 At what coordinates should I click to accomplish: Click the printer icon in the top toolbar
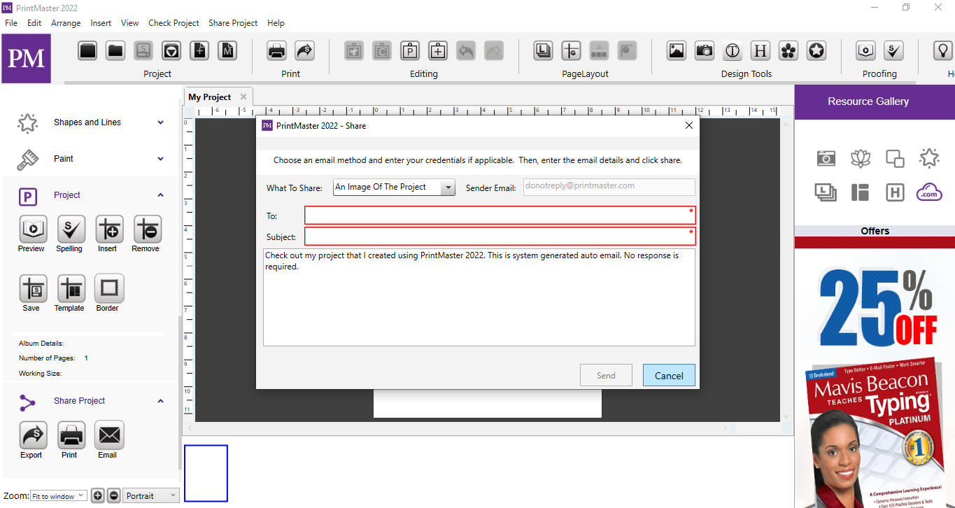click(x=276, y=50)
